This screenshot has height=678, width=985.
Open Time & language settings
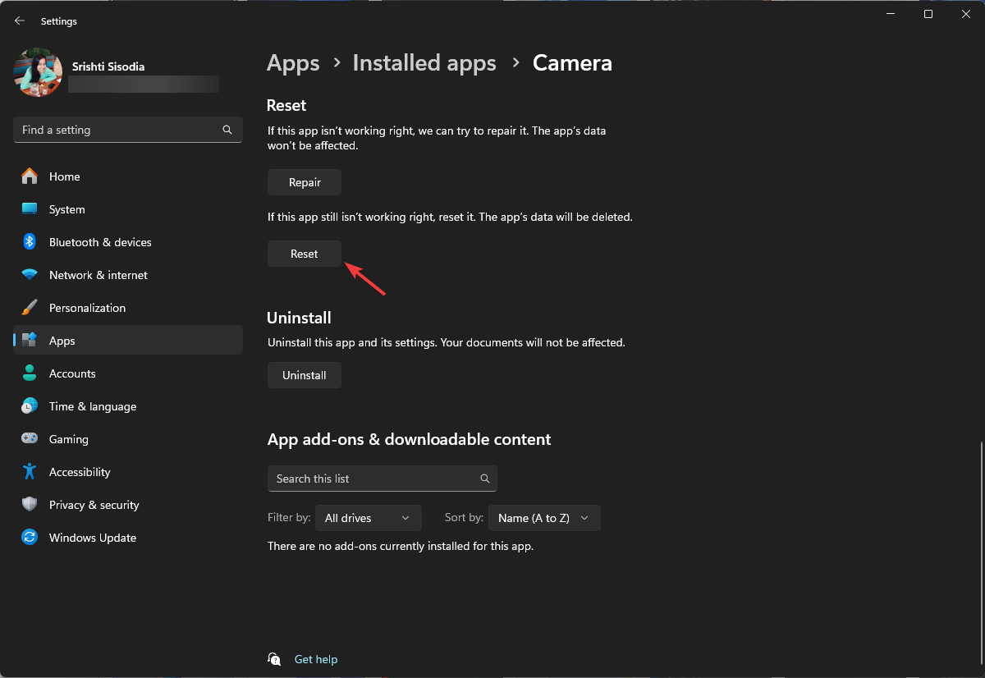(93, 406)
